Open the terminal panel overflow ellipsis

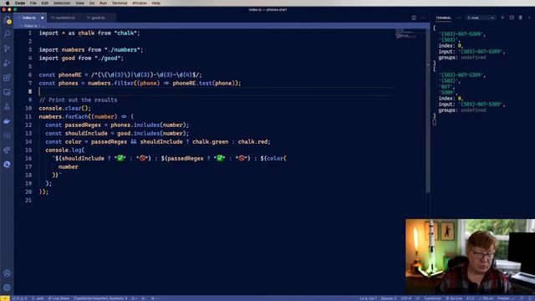coord(459,18)
